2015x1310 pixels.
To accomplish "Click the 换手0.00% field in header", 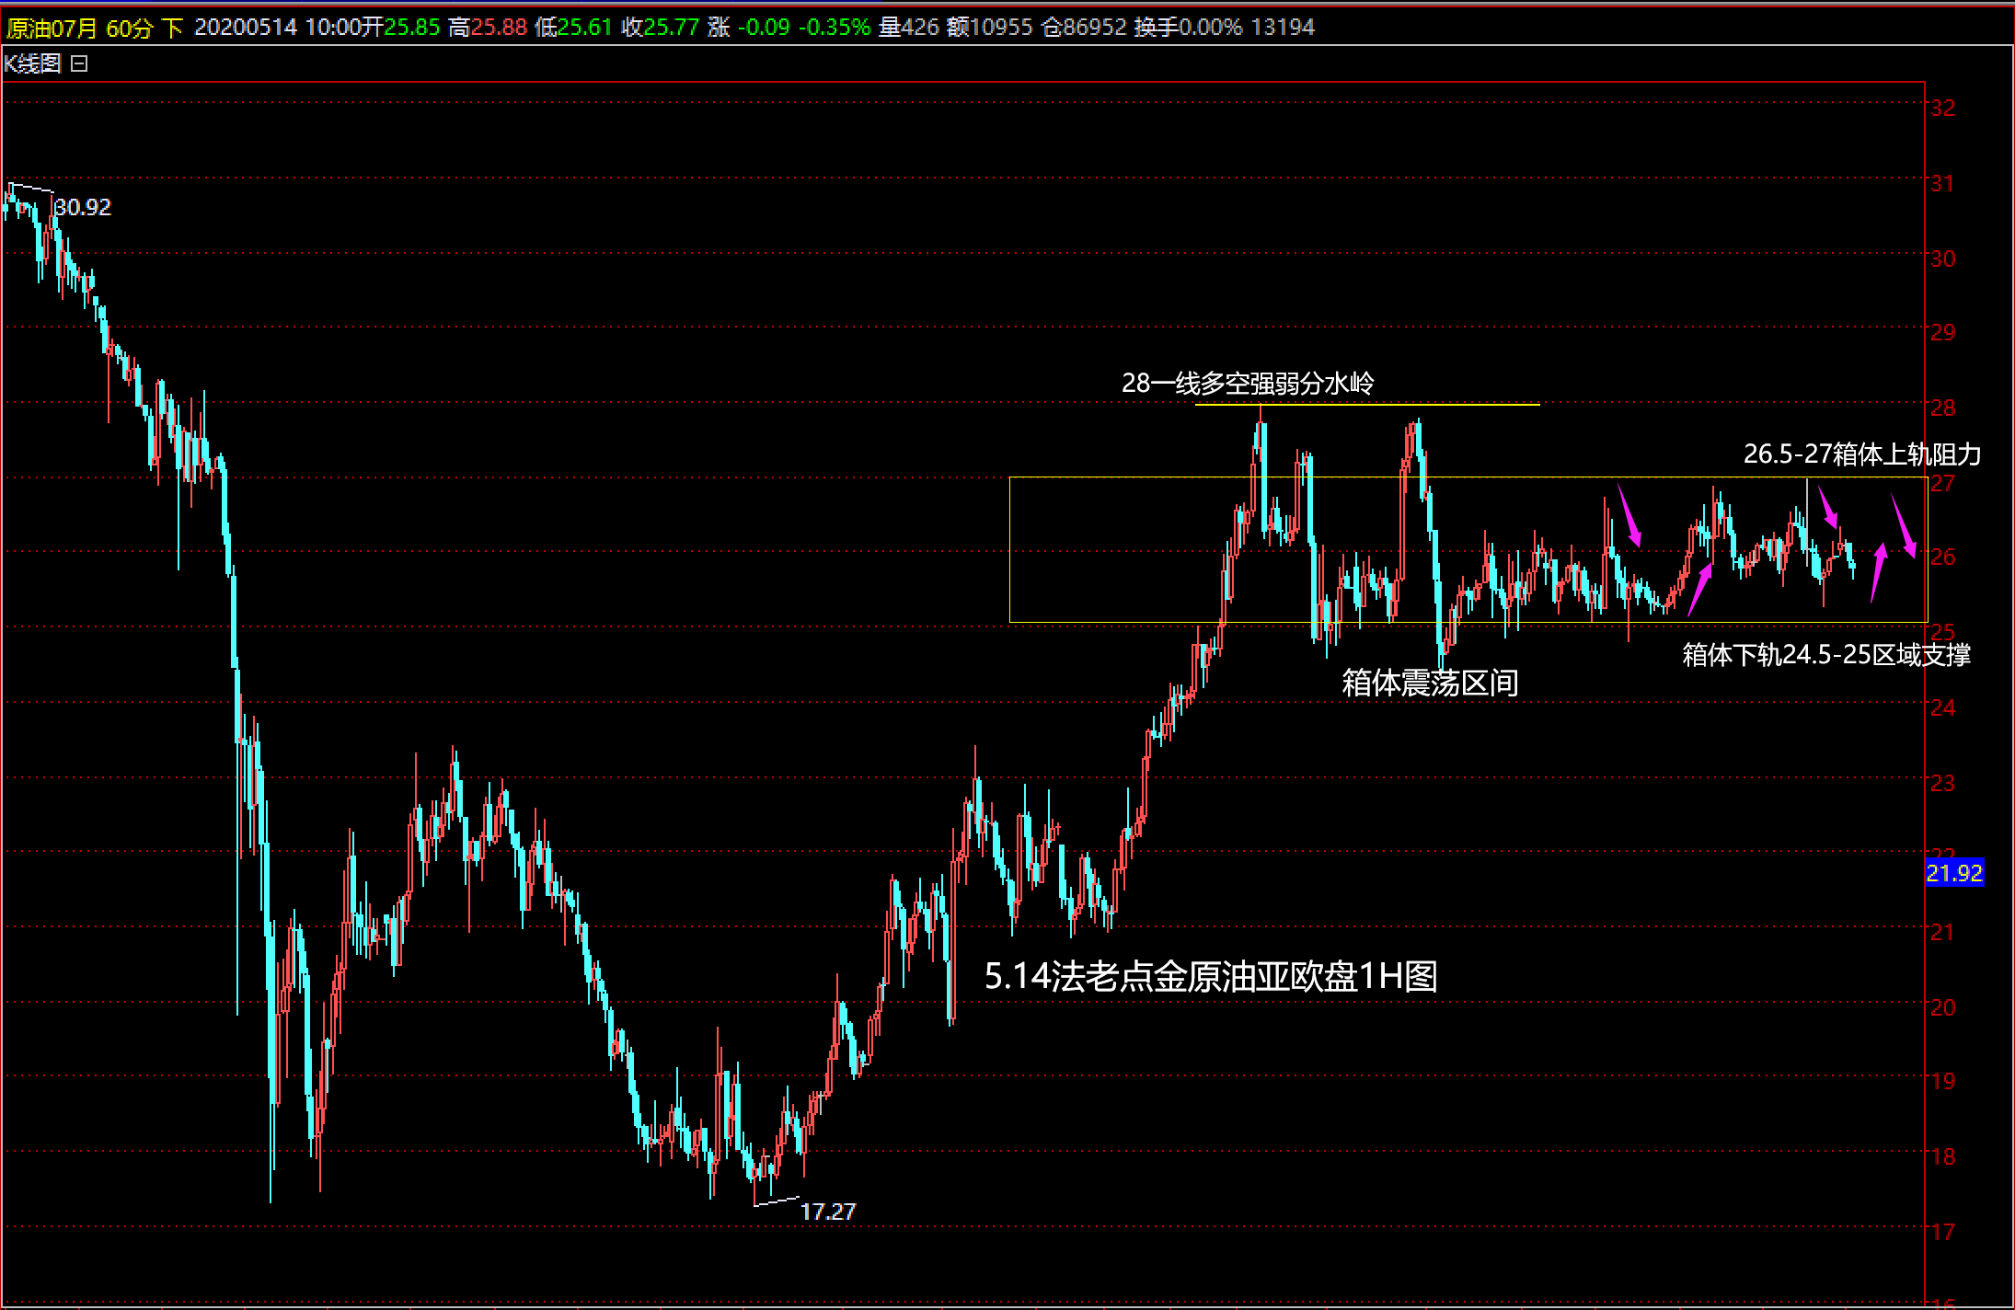I will [1187, 28].
